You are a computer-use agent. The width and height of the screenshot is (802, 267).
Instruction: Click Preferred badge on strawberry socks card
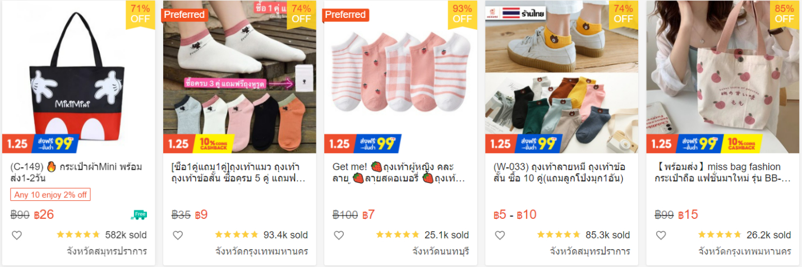coord(345,15)
